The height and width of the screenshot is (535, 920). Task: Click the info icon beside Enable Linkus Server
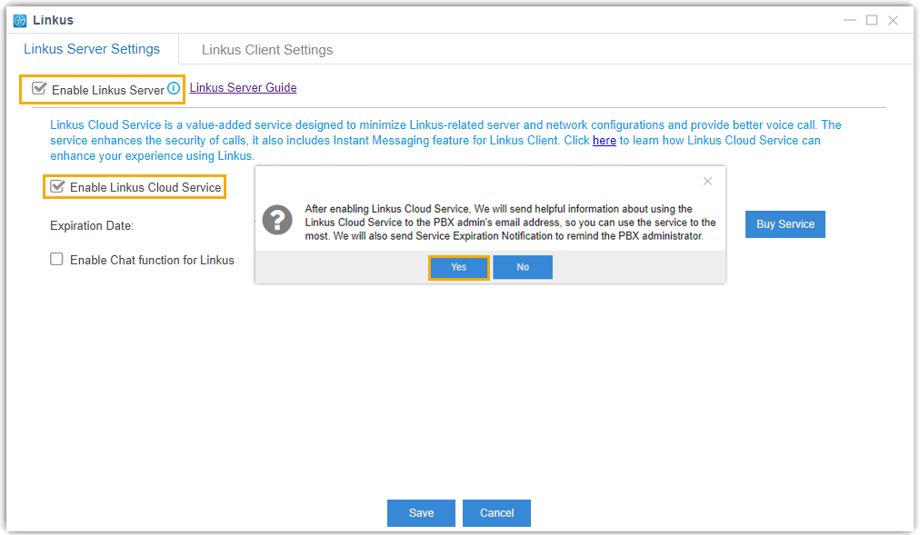[x=174, y=88]
